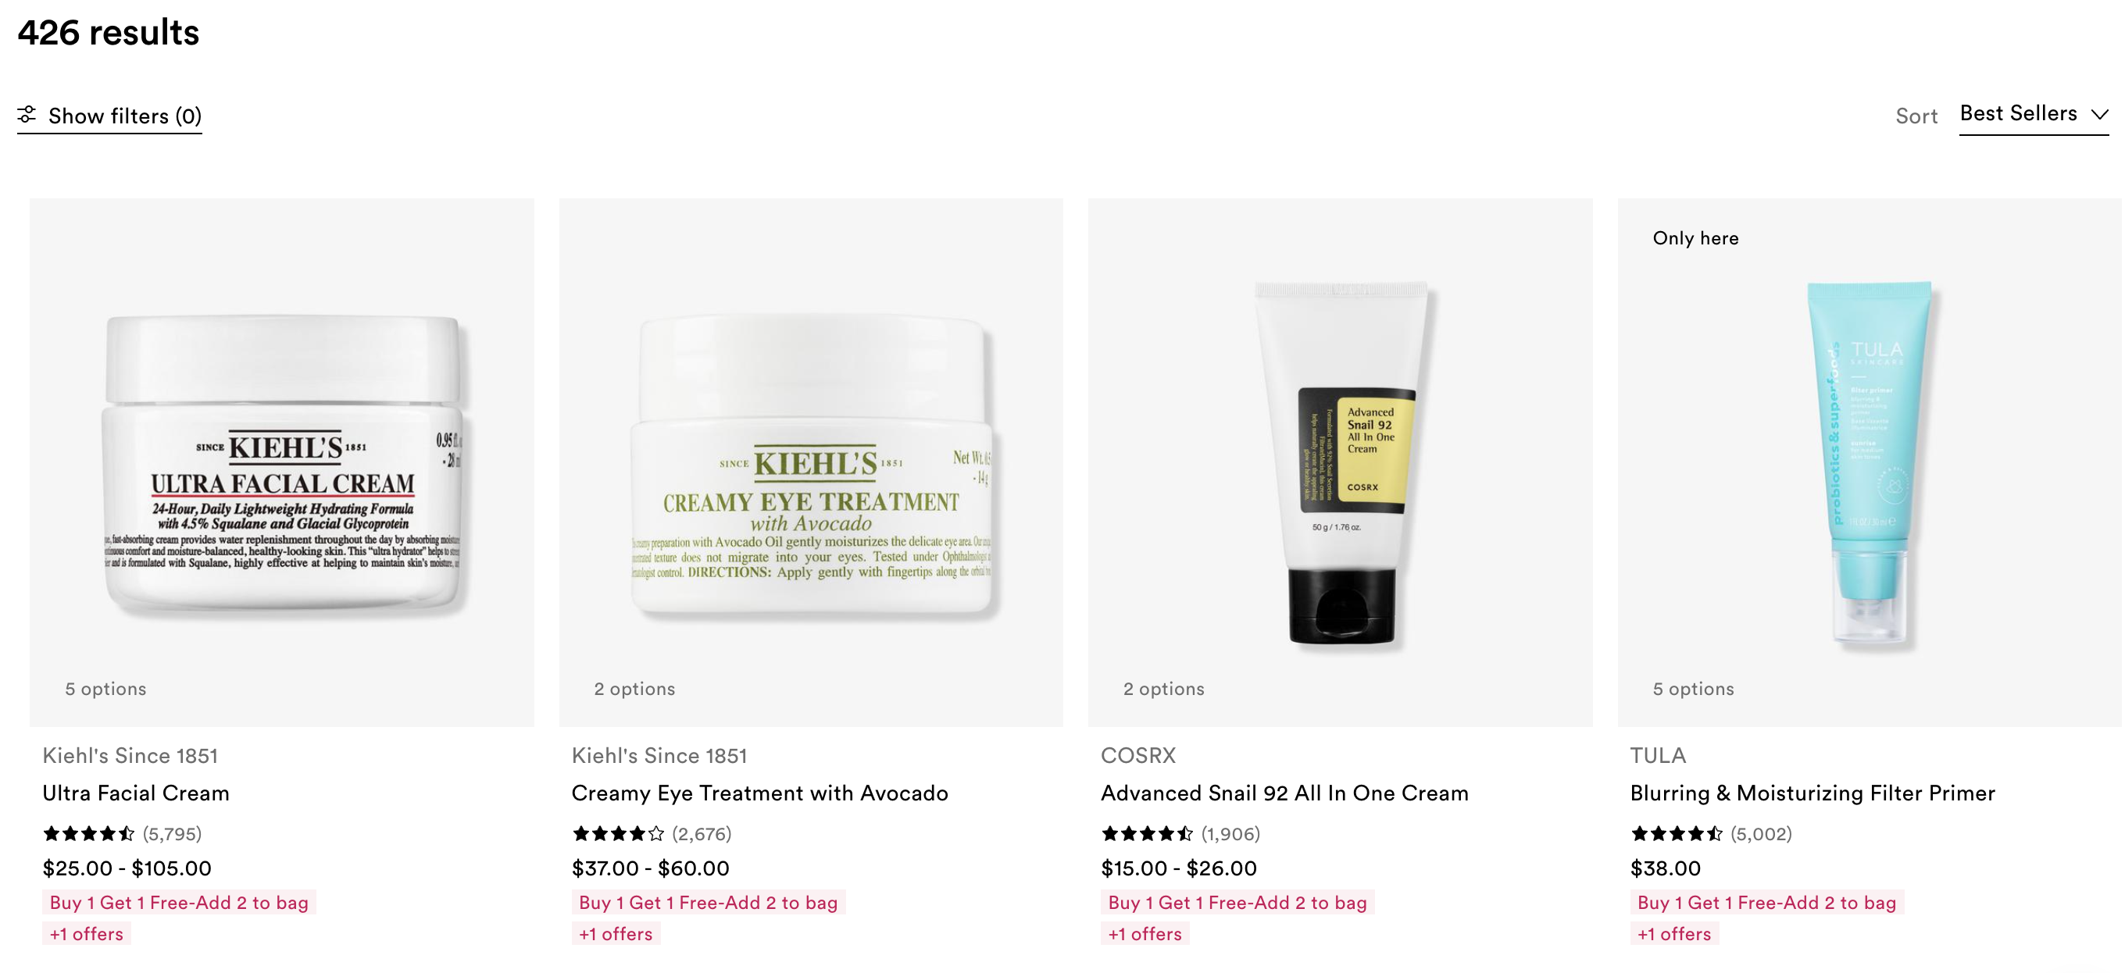Click Kiehl's Since 1851 brand above Creamy Eye Treatment
This screenshot has height=973, width=2125.
click(659, 755)
